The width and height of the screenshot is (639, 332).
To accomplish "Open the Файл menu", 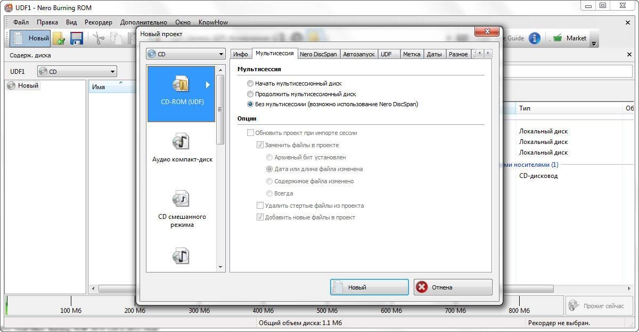I will [x=21, y=22].
